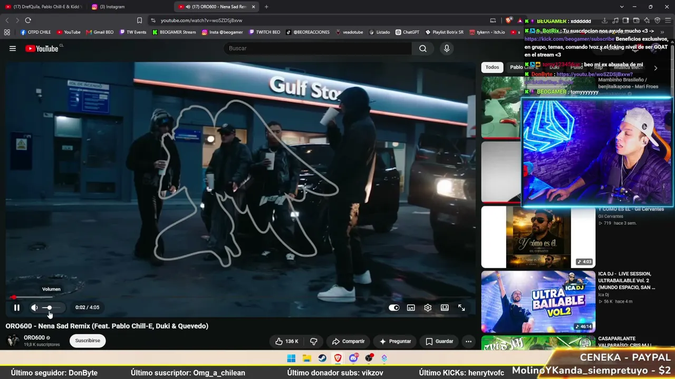This screenshot has width=675, height=379.
Task: Reload the current page
Action: point(28,21)
